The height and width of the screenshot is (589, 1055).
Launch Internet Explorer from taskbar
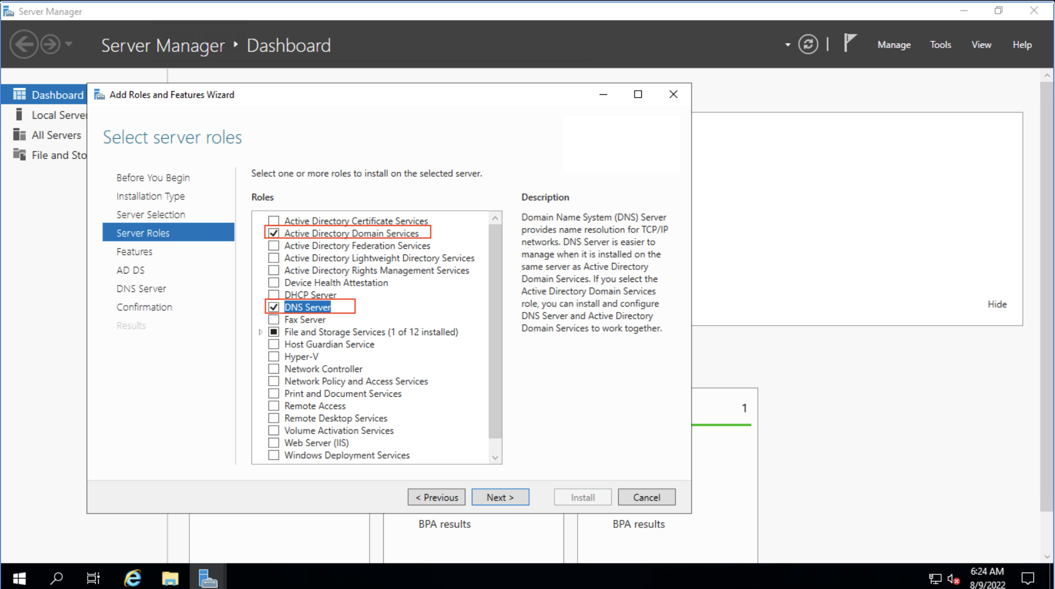(x=132, y=578)
